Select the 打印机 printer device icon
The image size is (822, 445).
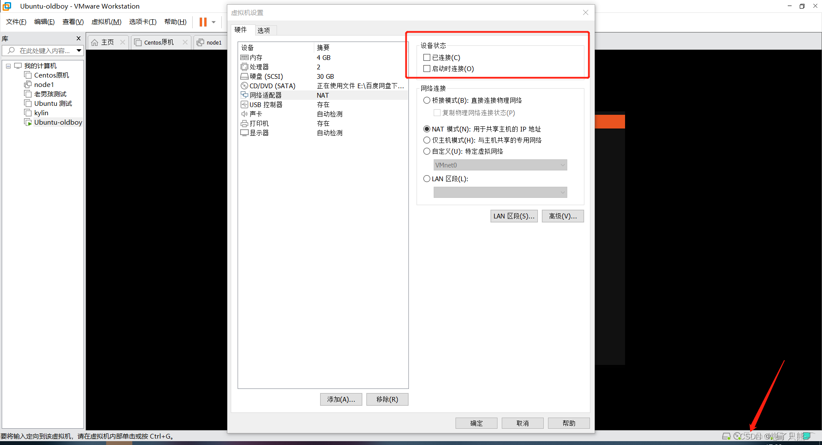(x=244, y=123)
